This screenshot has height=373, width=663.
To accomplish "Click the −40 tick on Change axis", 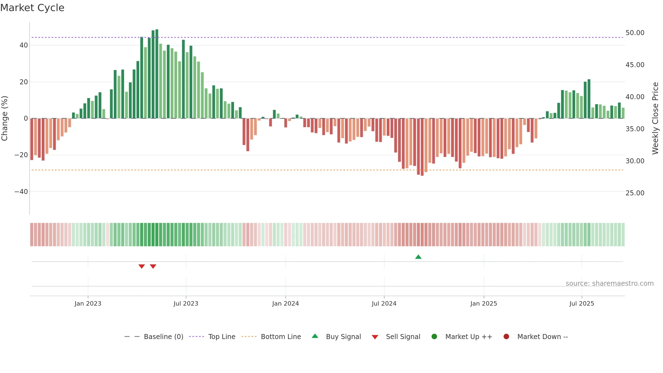I will 21,191.
